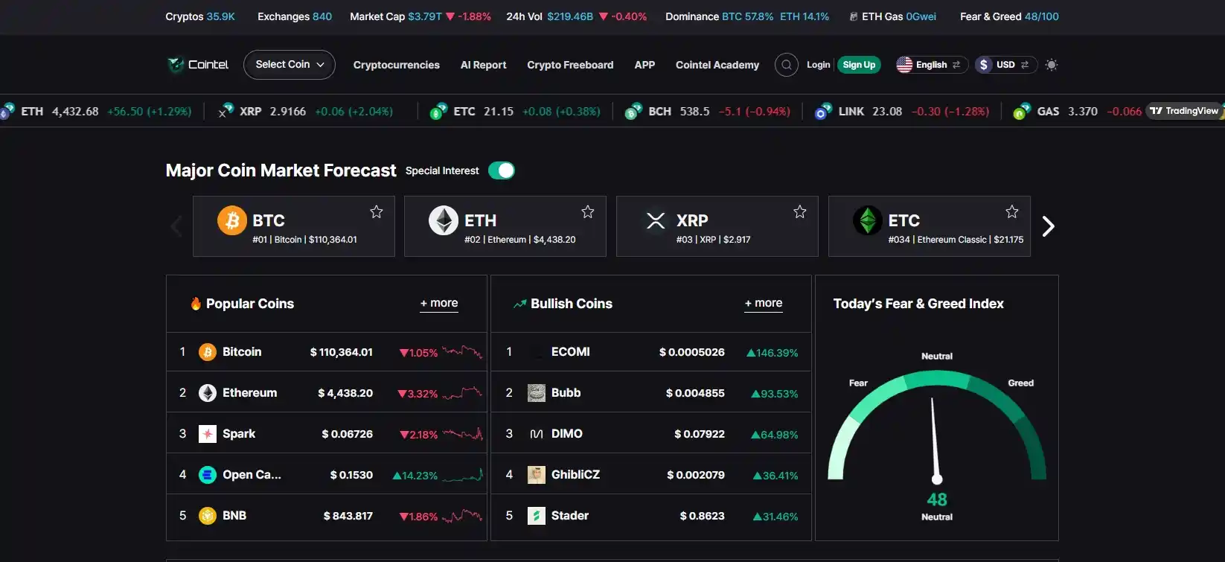
Task: Click ETC 21.15 ticker item
Action: tap(516, 112)
